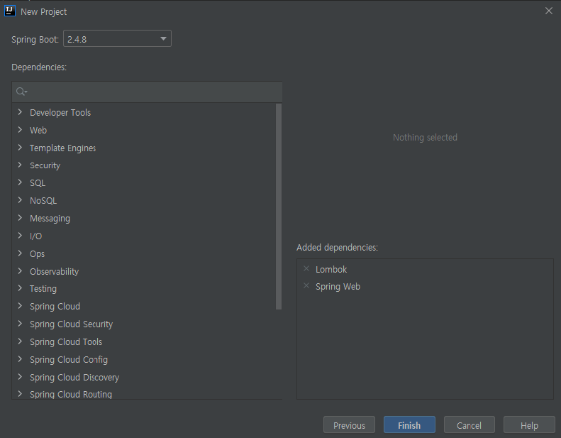Select the Observability tree item label
Image resolution: width=561 pixels, height=438 pixels.
(x=54, y=271)
